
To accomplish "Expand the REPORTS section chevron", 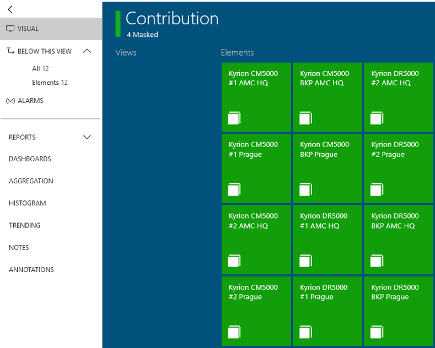I will coord(87,137).
